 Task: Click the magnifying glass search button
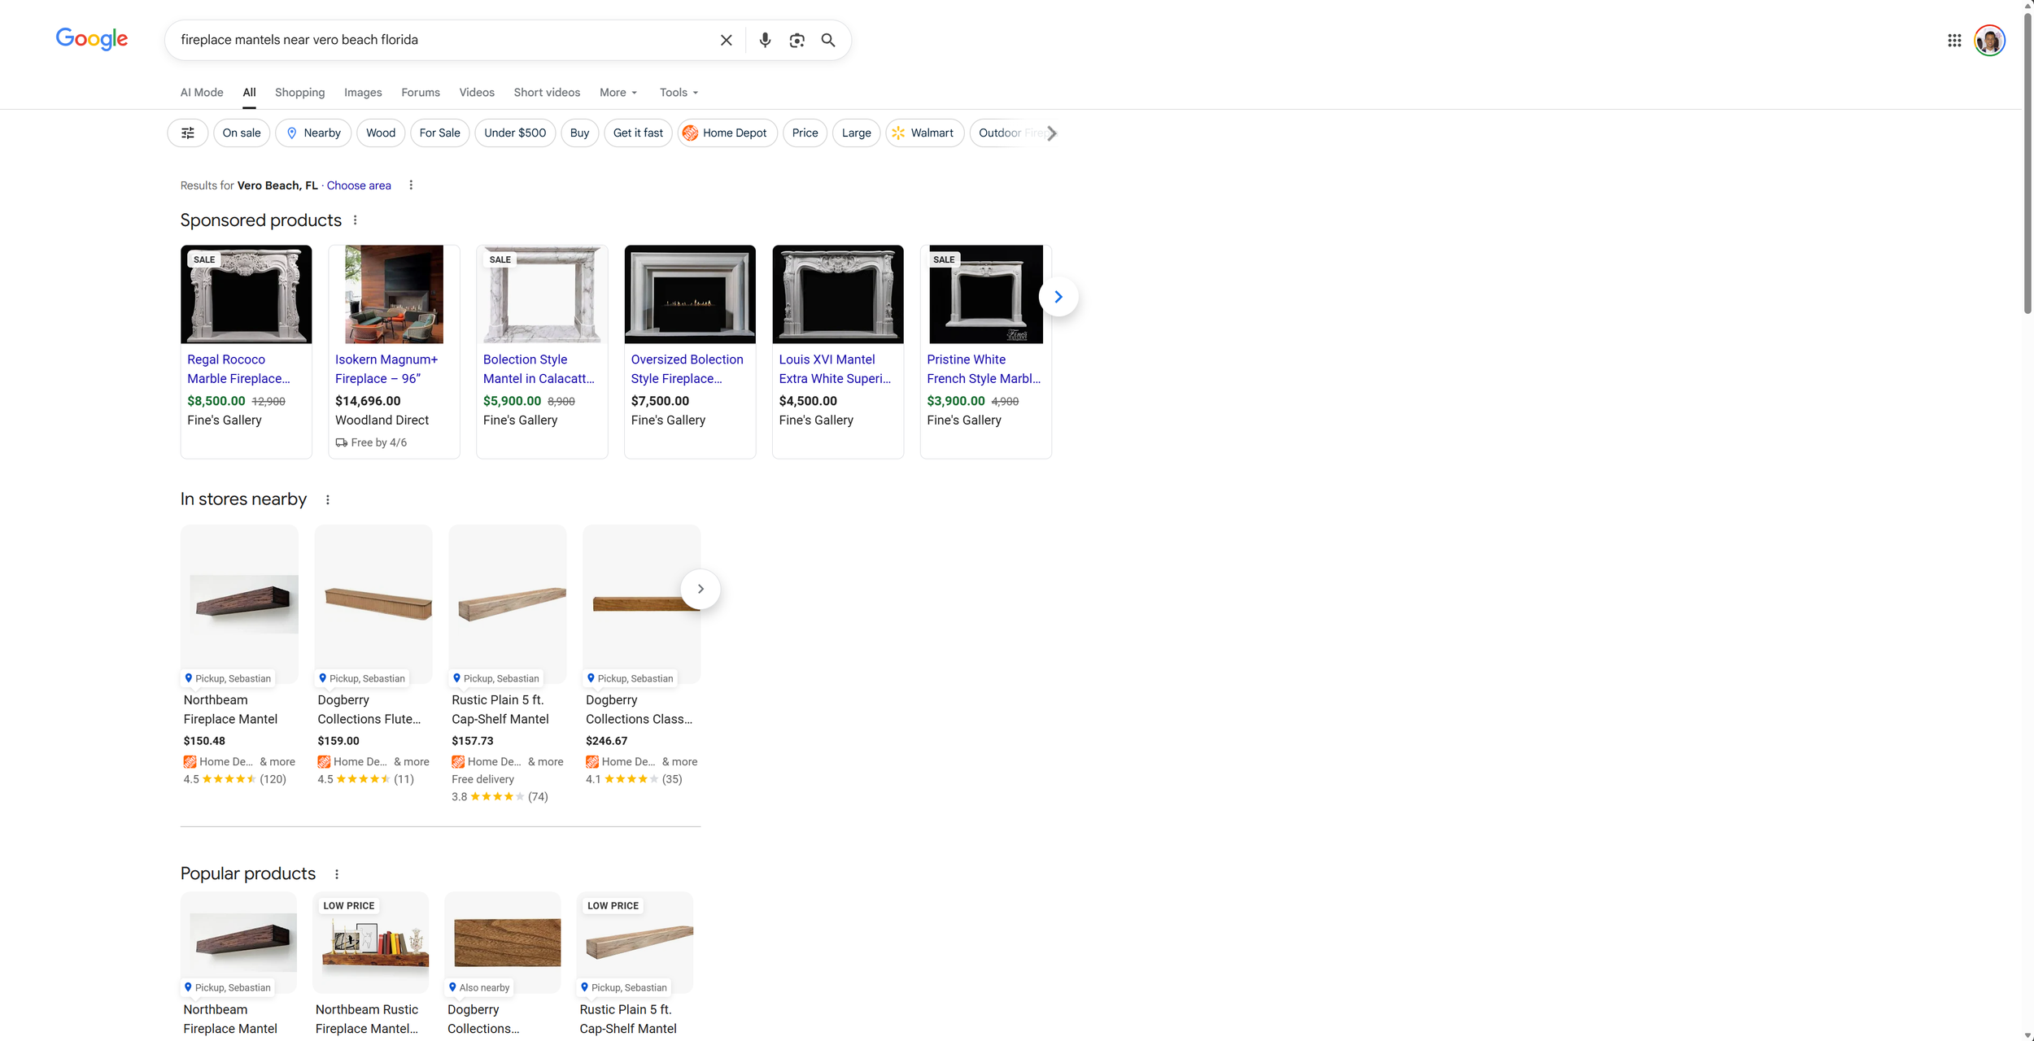tap(827, 40)
